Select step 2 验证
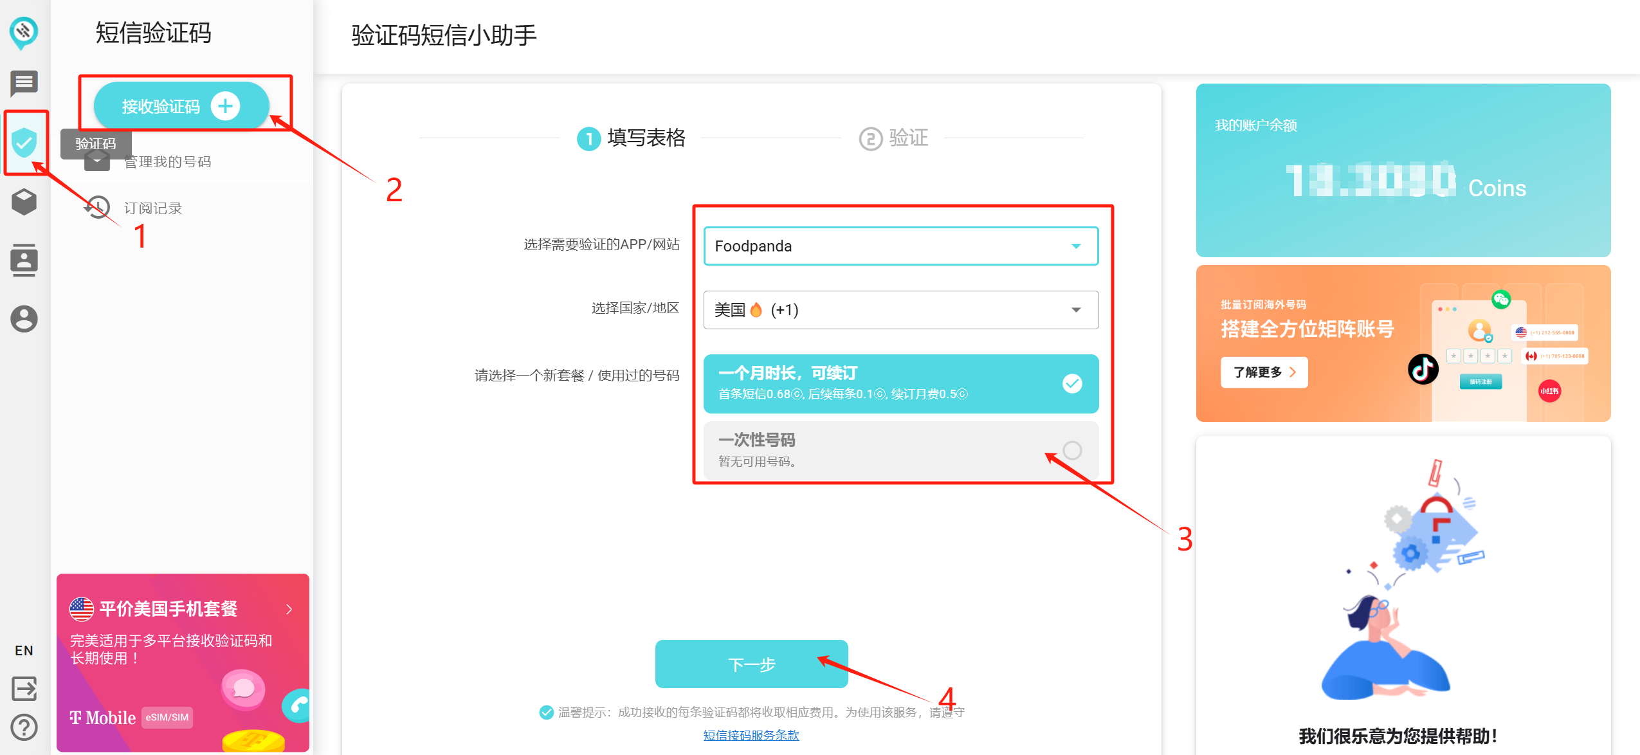The image size is (1640, 755). pos(894,138)
